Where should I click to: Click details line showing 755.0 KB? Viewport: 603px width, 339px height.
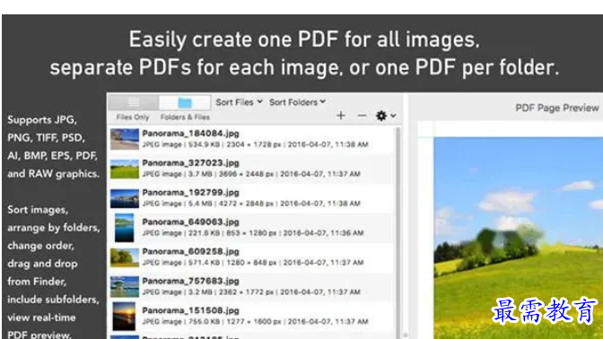[256, 322]
